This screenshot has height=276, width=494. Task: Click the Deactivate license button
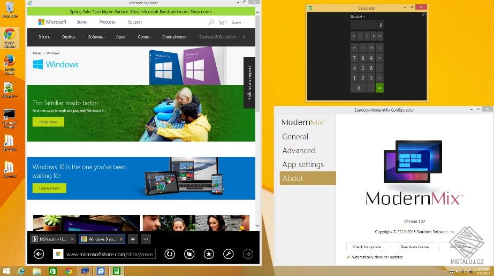point(415,247)
